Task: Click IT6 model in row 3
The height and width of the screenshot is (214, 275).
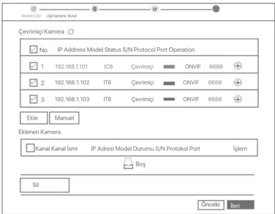Action: (107, 99)
